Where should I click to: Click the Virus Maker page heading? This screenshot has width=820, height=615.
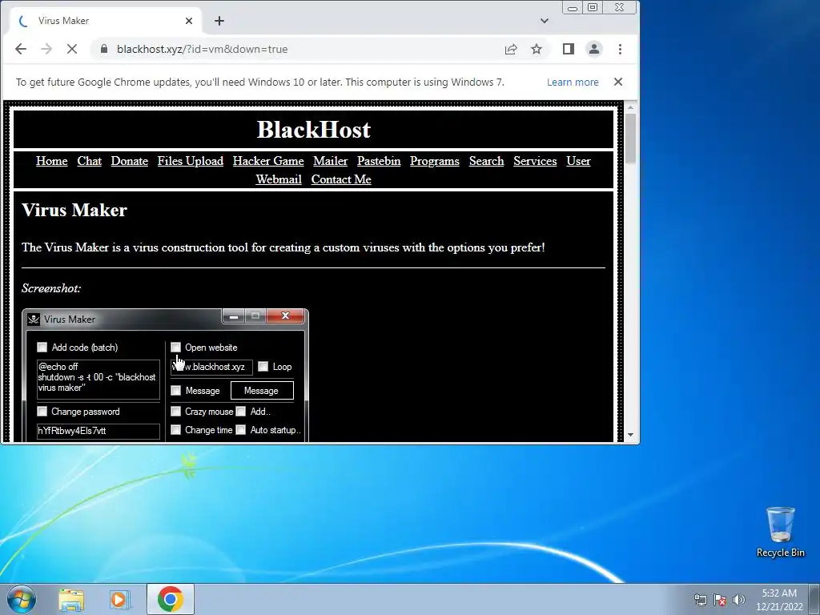[x=74, y=211]
